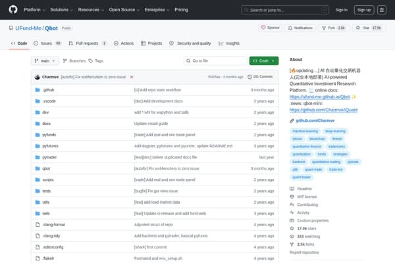
Task: Expand the green Code dropdown button
Action: tap(264, 61)
